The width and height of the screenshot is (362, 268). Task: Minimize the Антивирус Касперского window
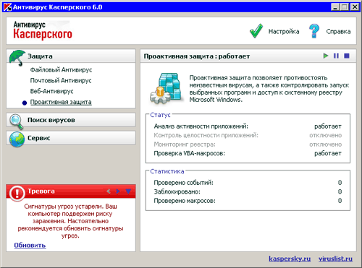click(335, 7)
